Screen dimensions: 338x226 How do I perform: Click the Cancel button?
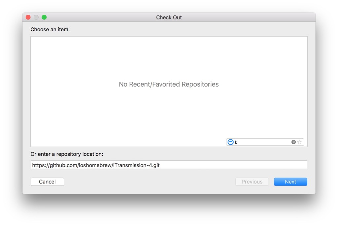pyautogui.click(x=47, y=182)
